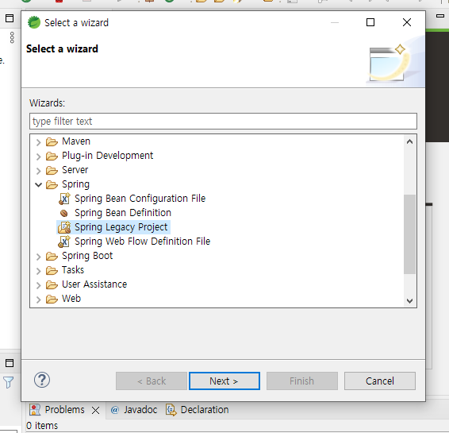Select Spring Legacy Project wizard
The image size is (449, 433).
[121, 227]
